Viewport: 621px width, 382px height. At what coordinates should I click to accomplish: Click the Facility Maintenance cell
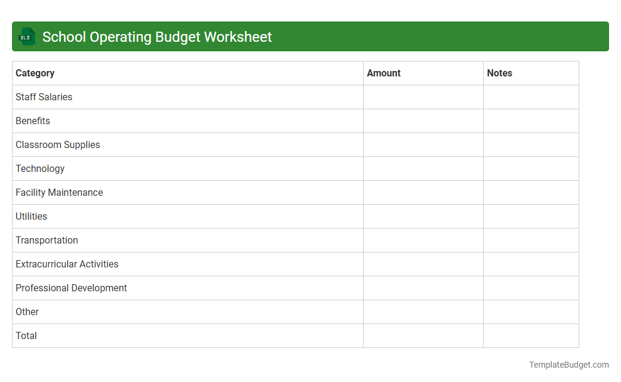tap(59, 192)
